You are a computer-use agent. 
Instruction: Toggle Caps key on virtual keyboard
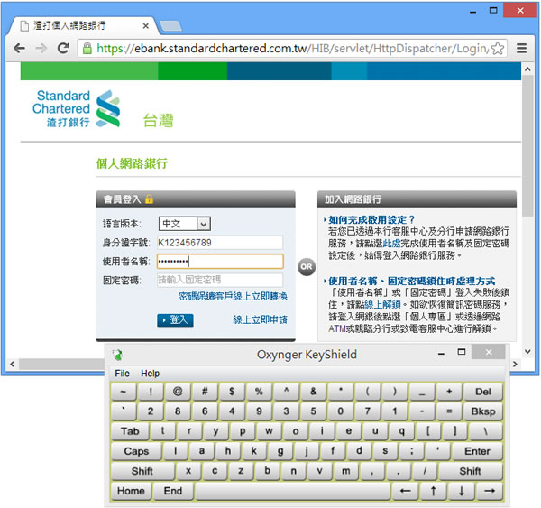click(x=136, y=451)
